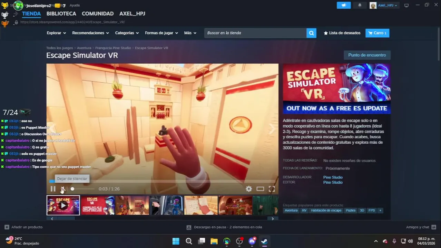Viewport: 441px width, 248px height.
Task: Click the Escape Simulator VR banner image
Action: (x=337, y=89)
